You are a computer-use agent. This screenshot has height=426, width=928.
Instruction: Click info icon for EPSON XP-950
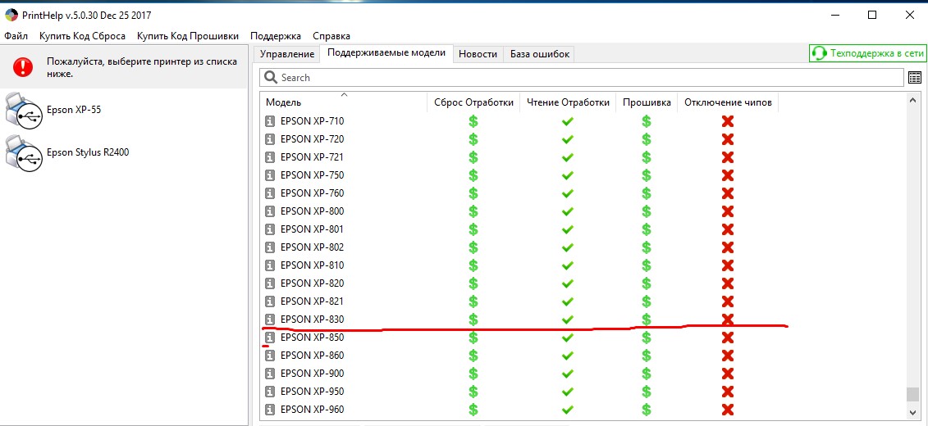270,392
